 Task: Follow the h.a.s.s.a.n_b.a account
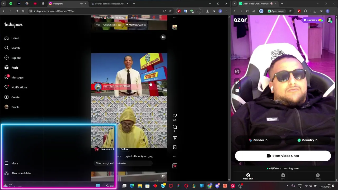[x=124, y=149]
